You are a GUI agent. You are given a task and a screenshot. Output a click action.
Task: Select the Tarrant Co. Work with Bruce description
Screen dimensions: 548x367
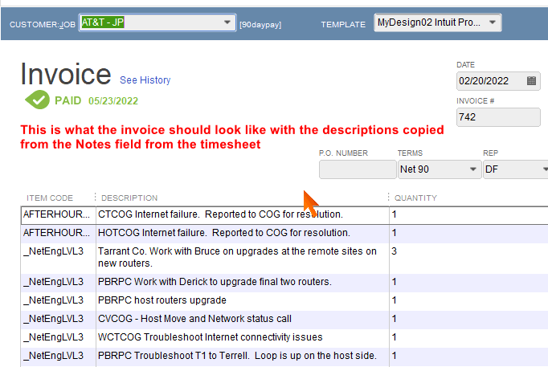243,257
